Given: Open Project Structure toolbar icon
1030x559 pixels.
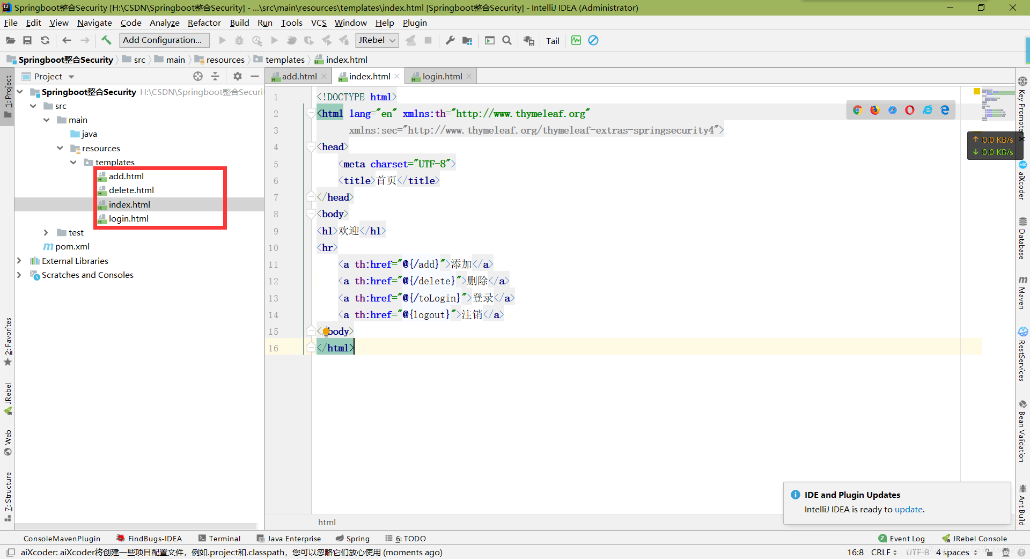Looking at the screenshot, I should tap(467, 40).
